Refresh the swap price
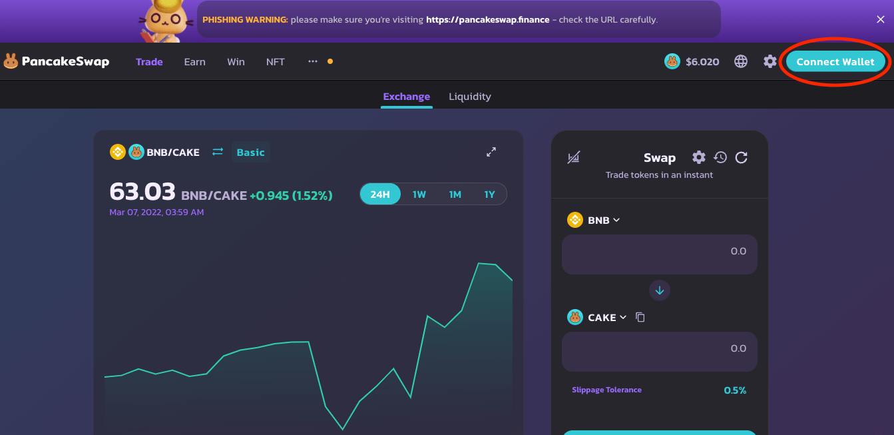 coord(742,157)
